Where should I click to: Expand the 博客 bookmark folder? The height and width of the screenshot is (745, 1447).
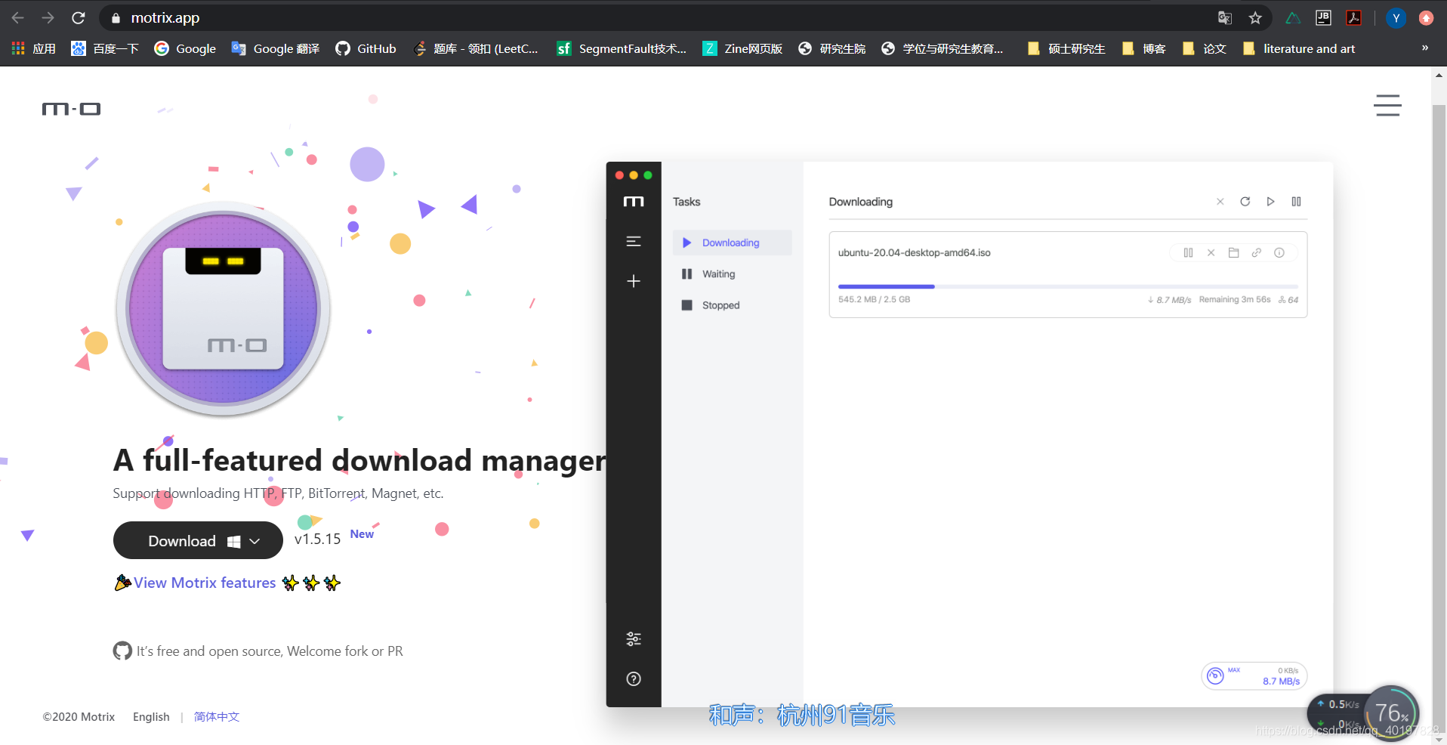click(1143, 48)
